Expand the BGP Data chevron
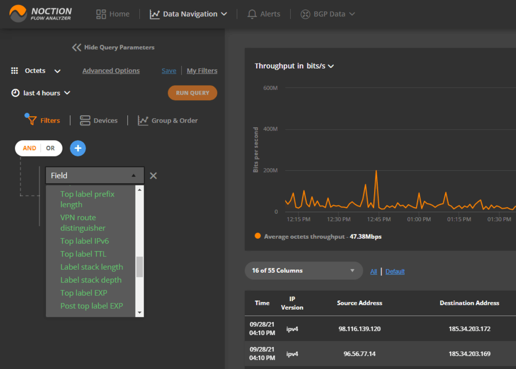516x369 pixels. point(352,14)
